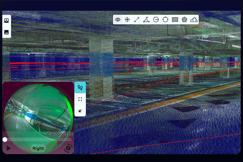Activate the hatched rectangle area tool
This screenshot has width=243, height=162.
coord(175,20)
